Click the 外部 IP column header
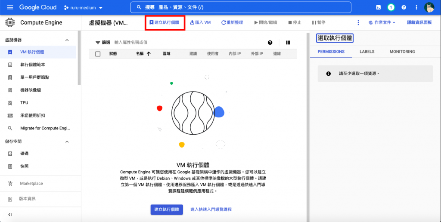This screenshot has width=441, height=222. pos(257,54)
